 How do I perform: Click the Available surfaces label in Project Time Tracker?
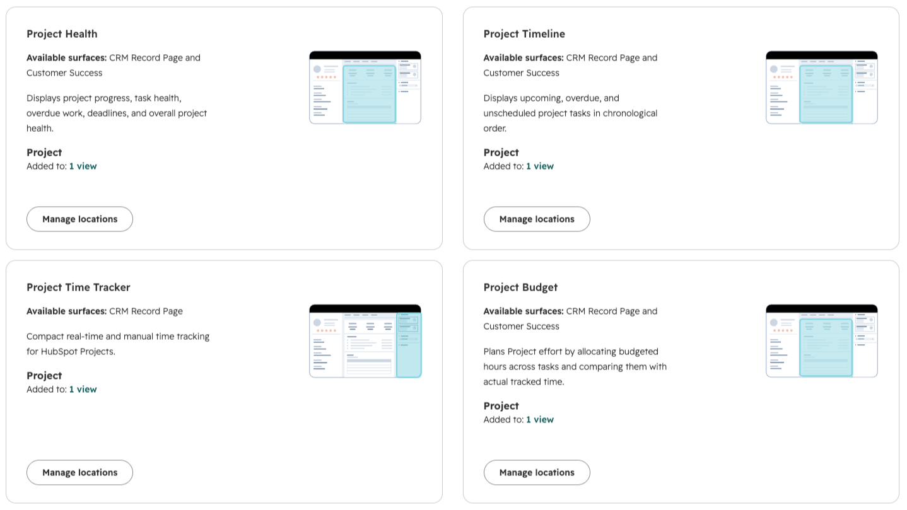pyautogui.click(x=66, y=311)
